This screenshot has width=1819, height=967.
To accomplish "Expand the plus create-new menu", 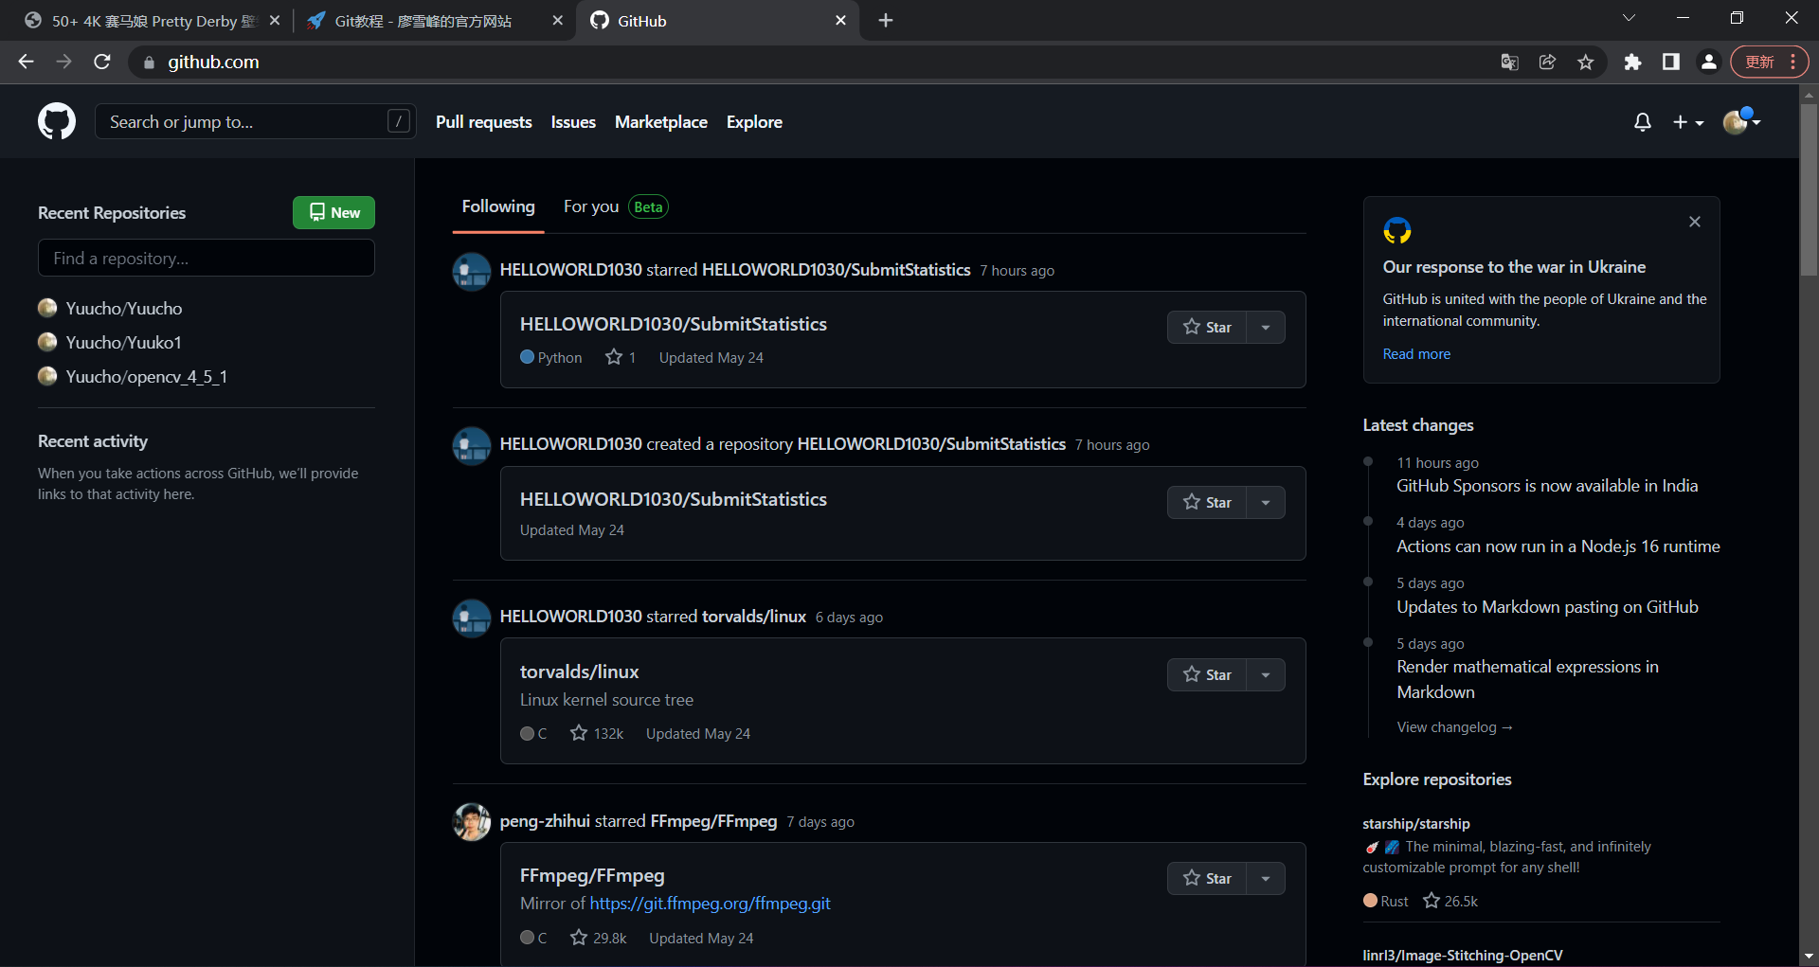I will (1688, 122).
